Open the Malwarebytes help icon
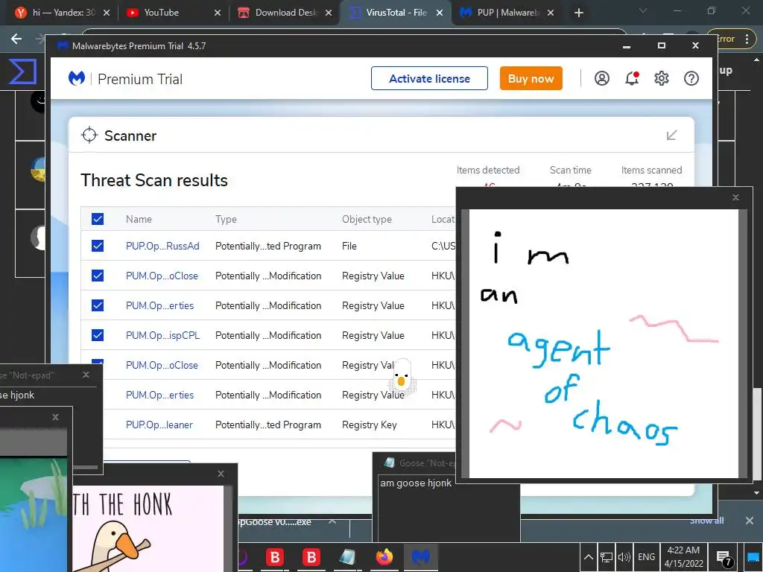763x572 pixels. pyautogui.click(x=691, y=78)
